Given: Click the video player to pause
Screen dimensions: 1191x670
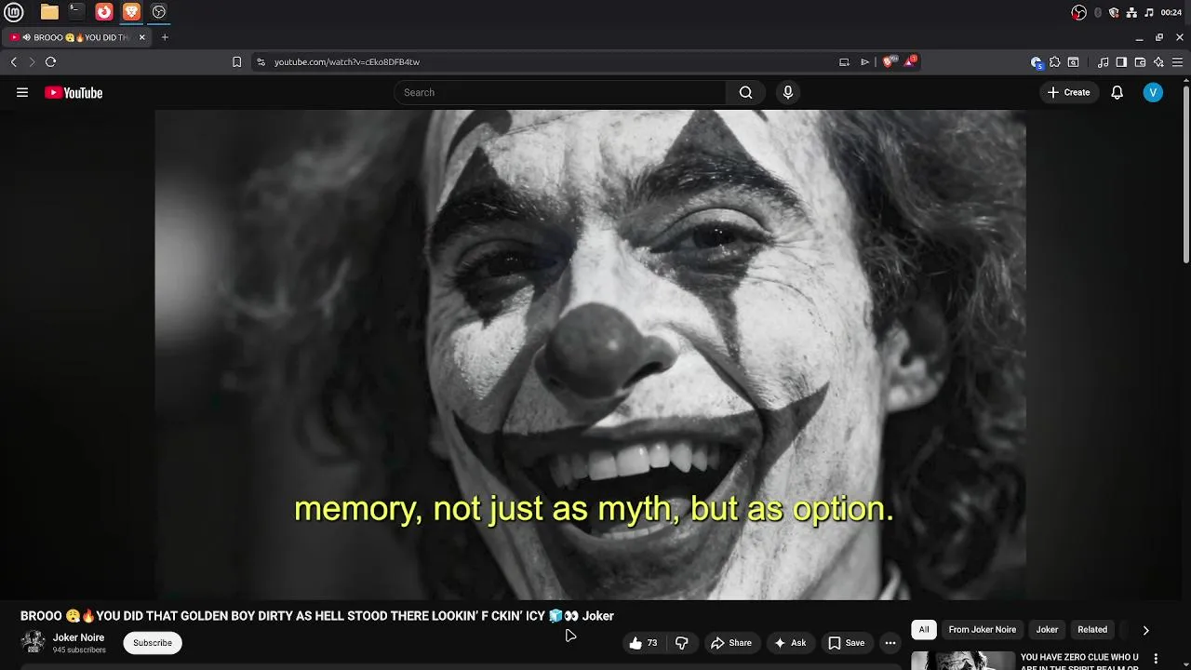Looking at the screenshot, I should pos(590,355).
